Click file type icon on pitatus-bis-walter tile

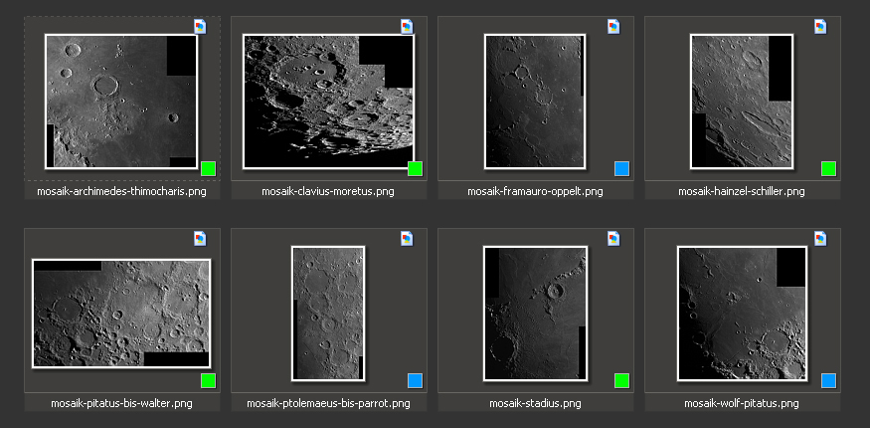pyautogui.click(x=200, y=239)
